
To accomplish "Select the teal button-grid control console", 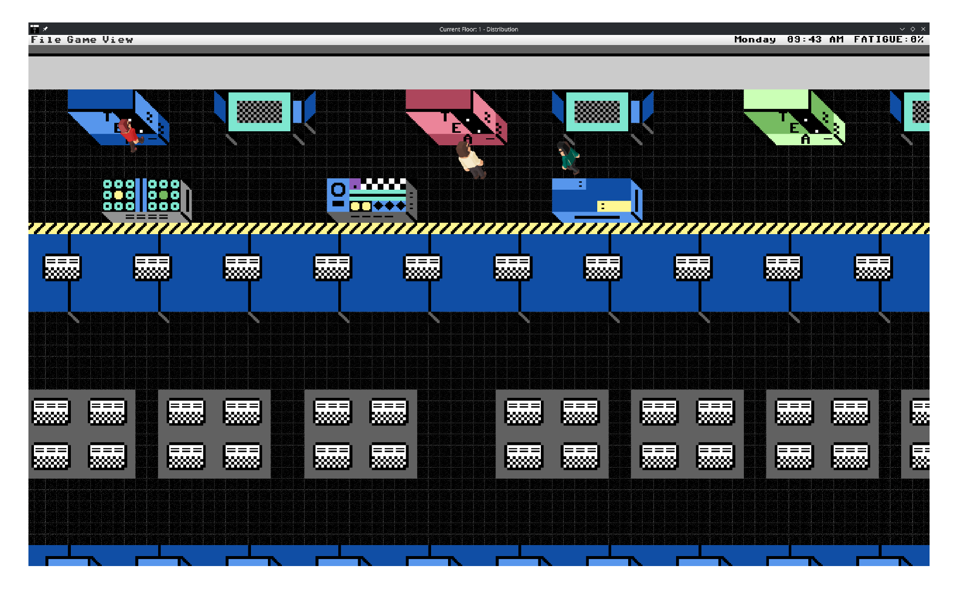I will (x=146, y=200).
